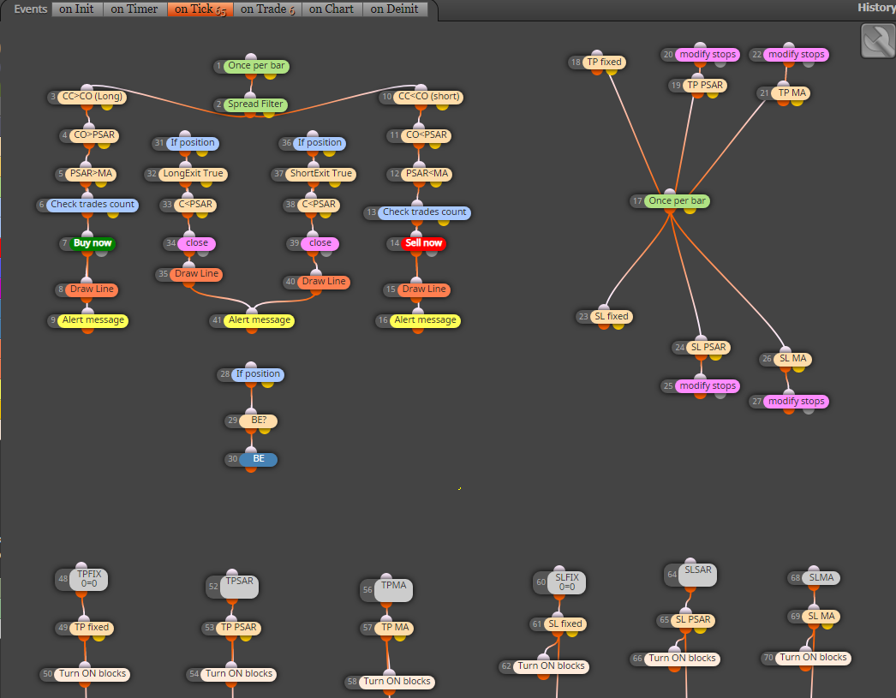Select TP MA block 21
This screenshot has height=698, width=896.
[792, 93]
